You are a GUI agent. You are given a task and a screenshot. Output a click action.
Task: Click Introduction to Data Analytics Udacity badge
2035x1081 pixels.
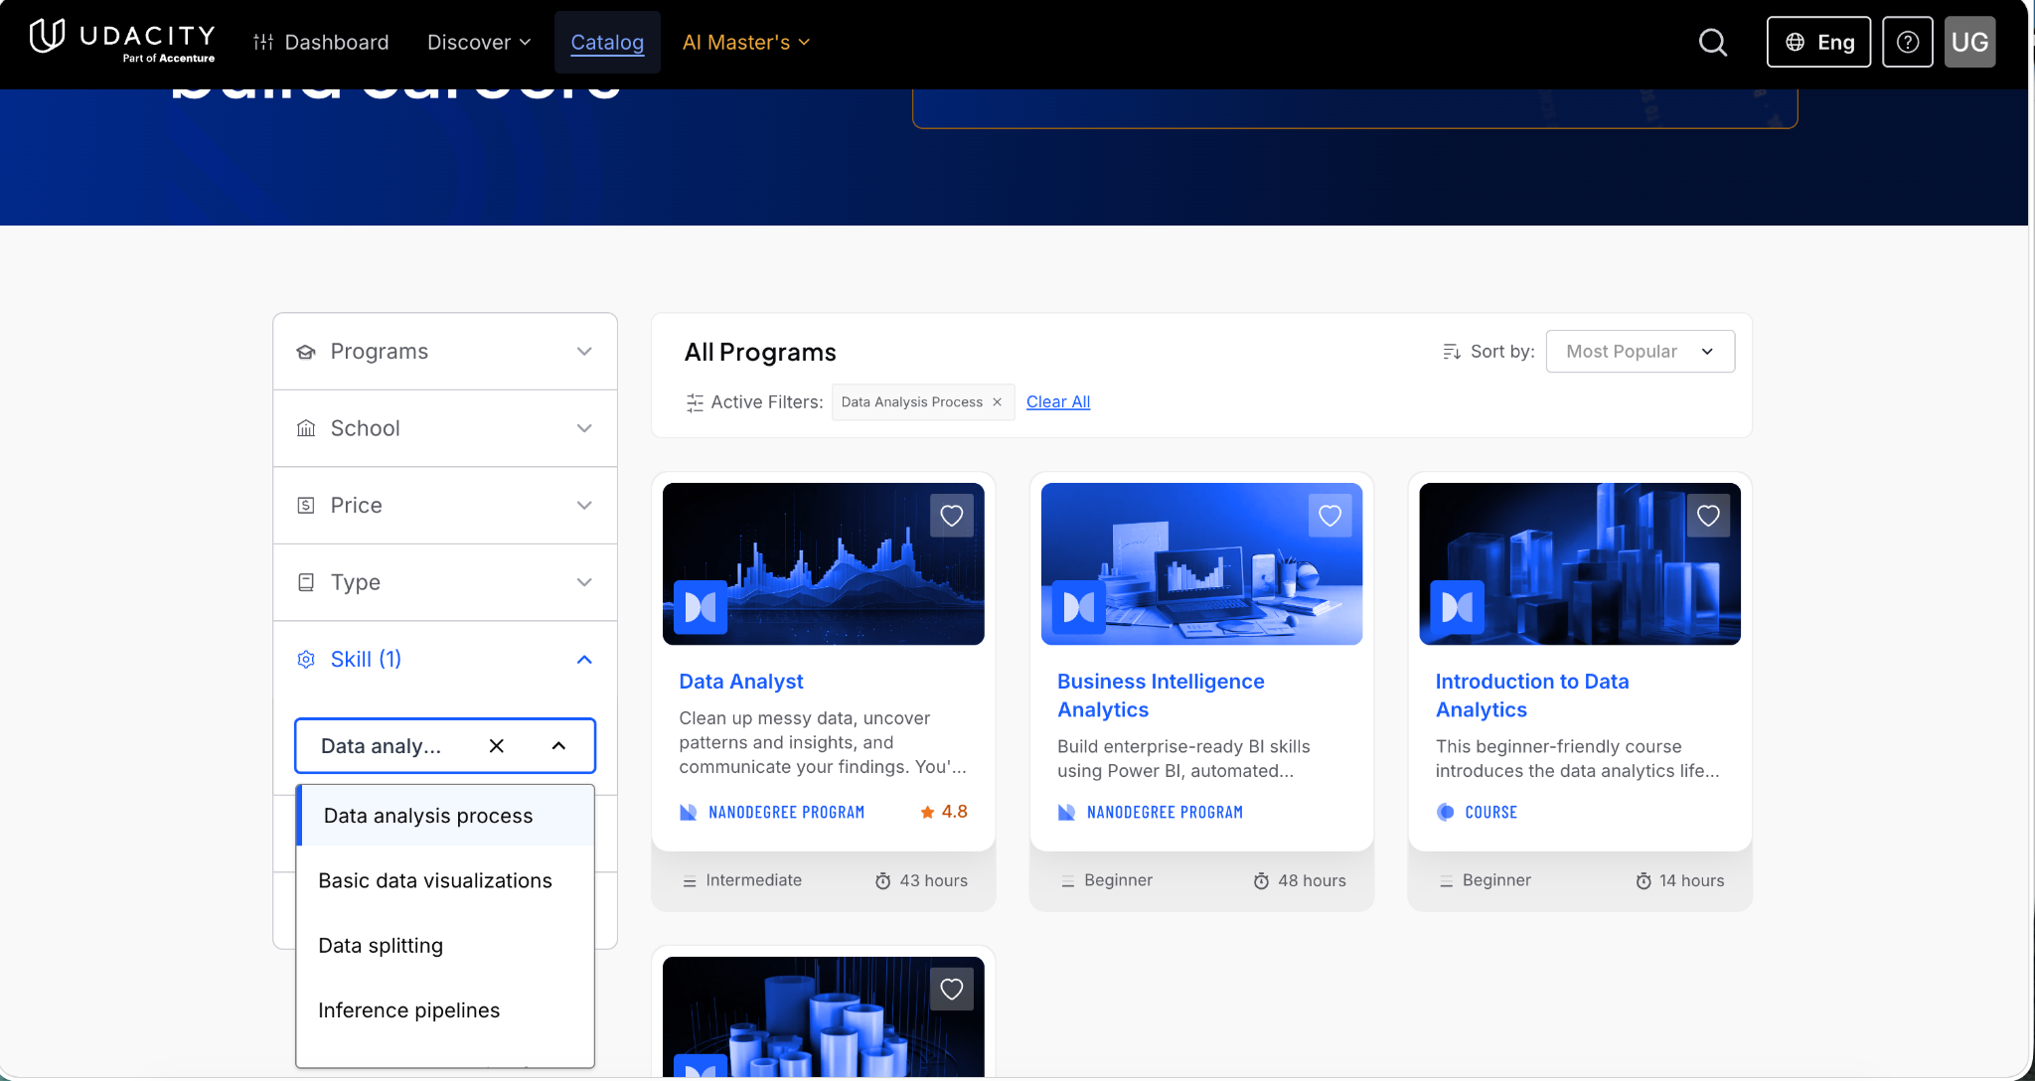click(x=1457, y=607)
